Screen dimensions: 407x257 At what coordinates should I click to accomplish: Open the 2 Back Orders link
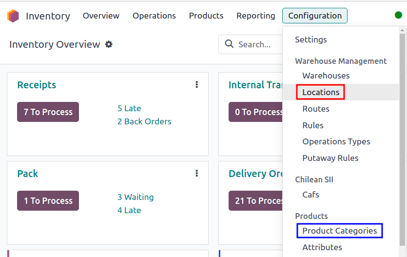click(144, 121)
